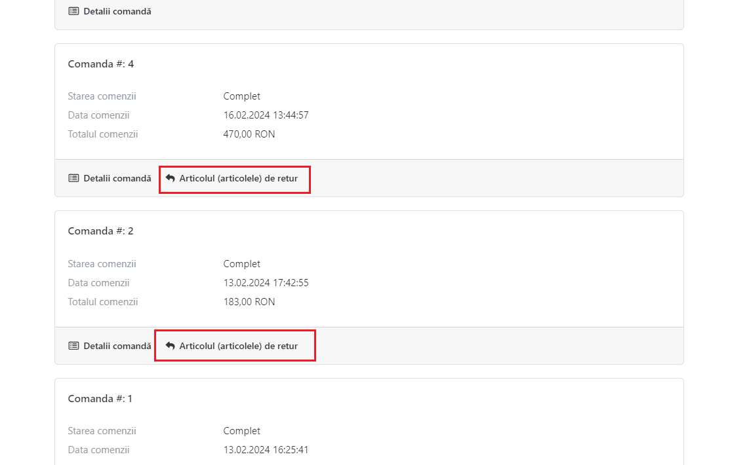Select the "Complet" status of order 1
The width and height of the screenshot is (730, 465).
pos(241,431)
